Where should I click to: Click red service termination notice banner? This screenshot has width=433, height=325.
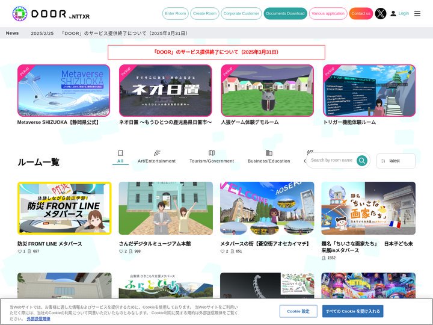216,52
